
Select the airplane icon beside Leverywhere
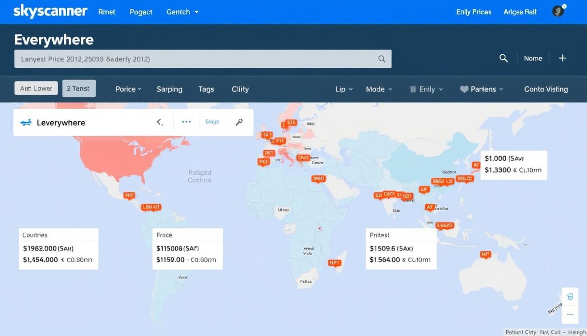coord(26,122)
